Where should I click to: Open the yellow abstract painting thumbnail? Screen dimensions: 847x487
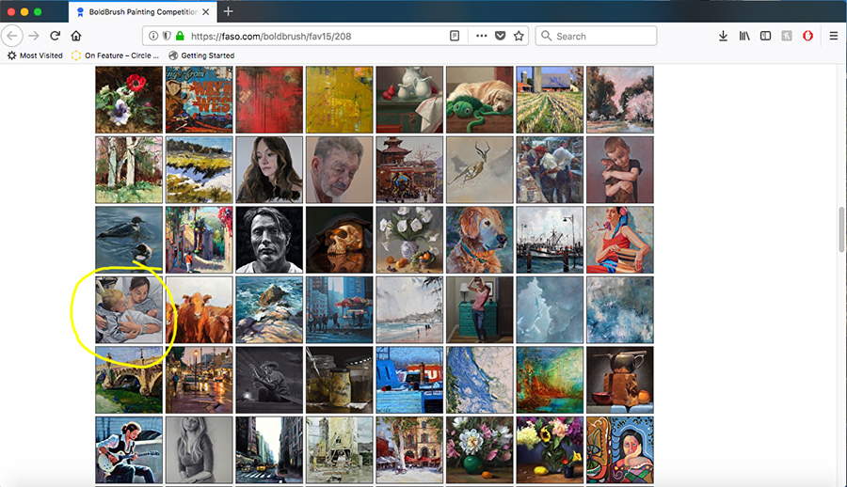pyautogui.click(x=339, y=100)
